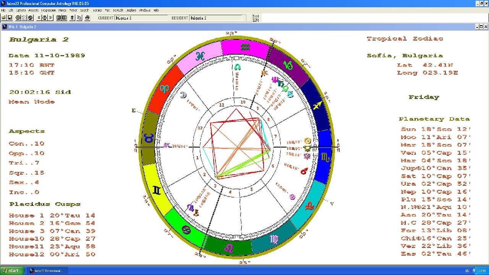Open the Progression menu

tap(49, 10)
